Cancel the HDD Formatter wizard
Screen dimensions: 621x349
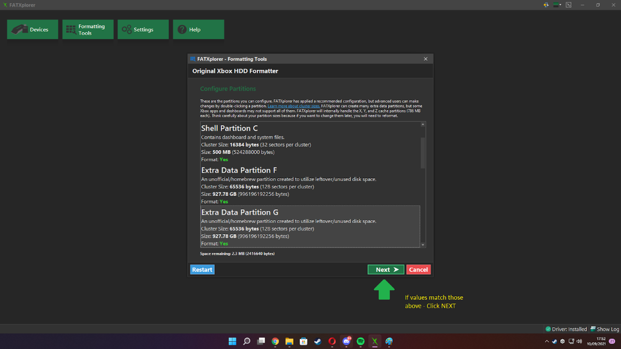pos(418,269)
